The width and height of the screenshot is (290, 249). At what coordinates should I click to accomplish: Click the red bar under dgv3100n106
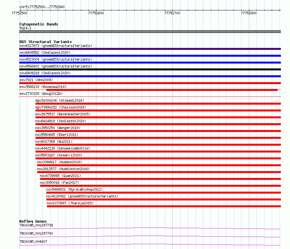158,104
